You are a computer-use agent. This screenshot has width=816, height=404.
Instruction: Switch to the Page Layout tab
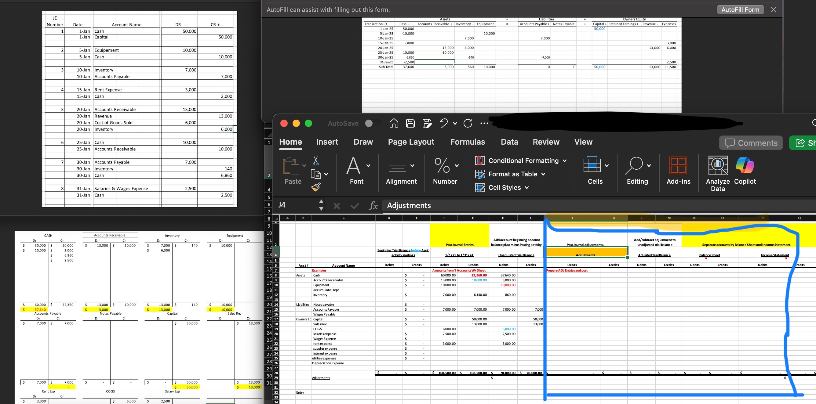click(411, 142)
